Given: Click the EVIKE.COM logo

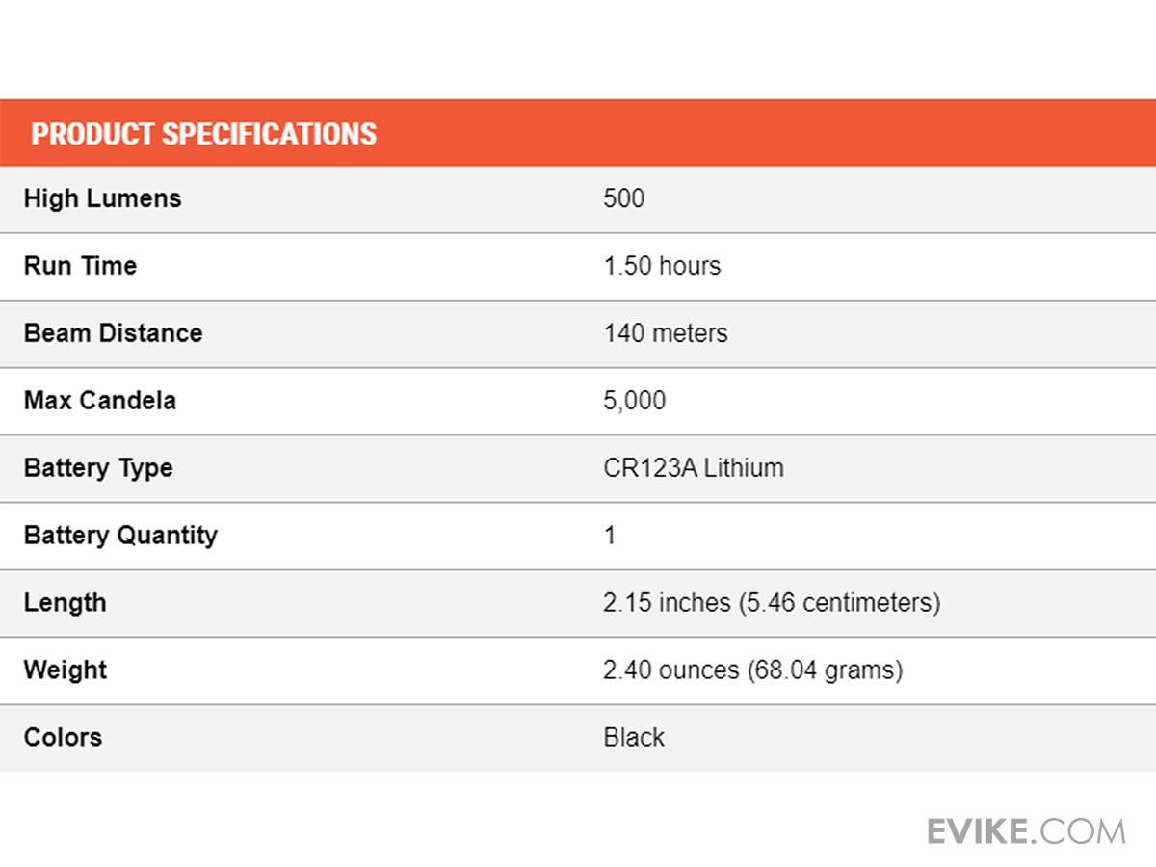Looking at the screenshot, I should coord(1026,830).
